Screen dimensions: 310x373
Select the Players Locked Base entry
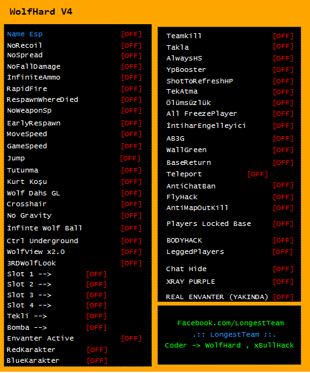tap(208, 224)
